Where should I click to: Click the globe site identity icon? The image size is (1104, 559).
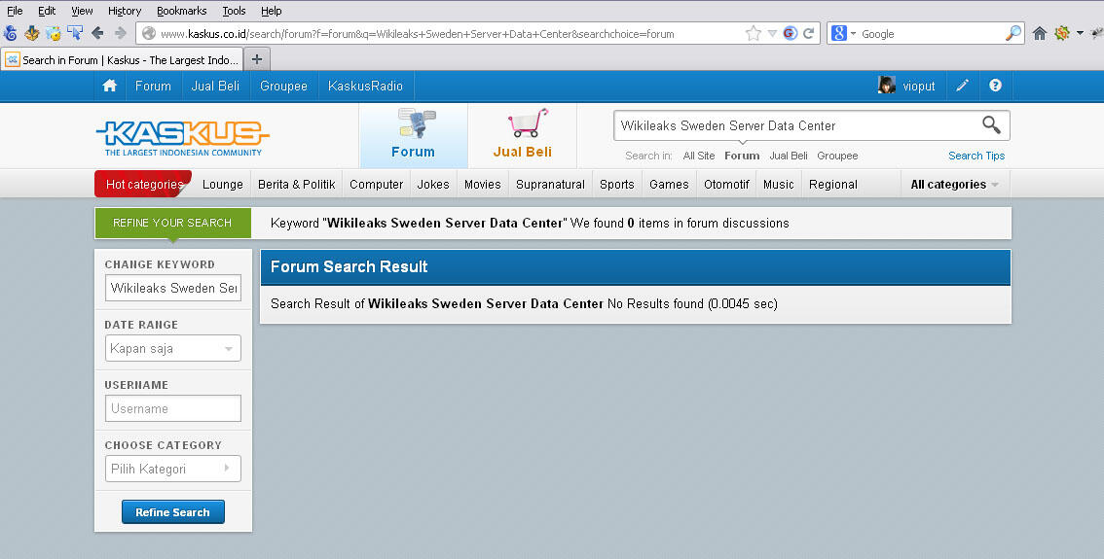coord(148,33)
